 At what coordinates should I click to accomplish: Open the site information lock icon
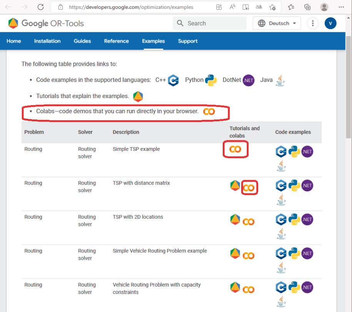(x=60, y=7)
